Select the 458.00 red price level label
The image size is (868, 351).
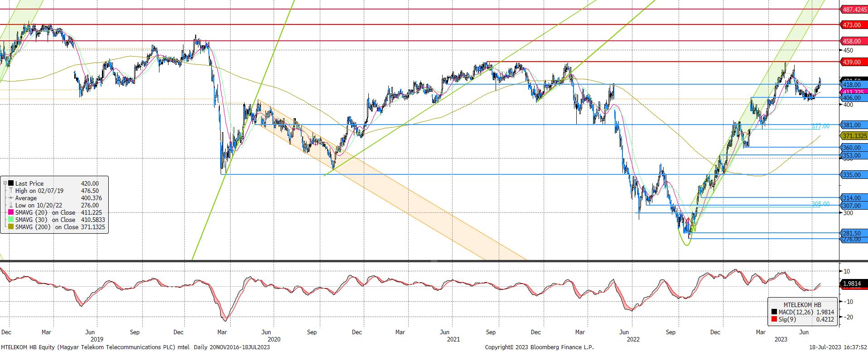click(854, 41)
